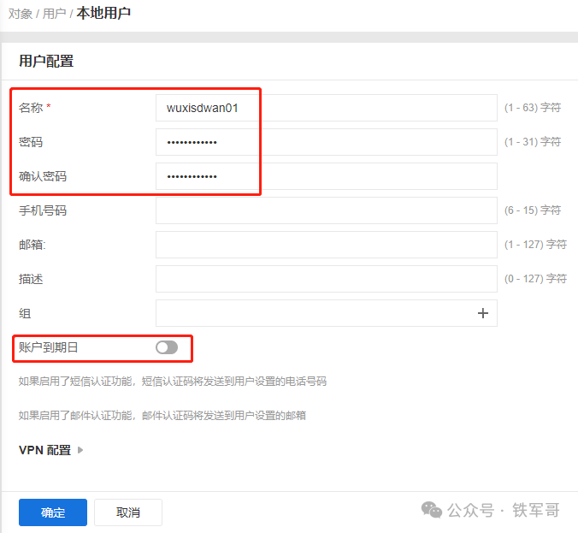Viewport: 578px width, 533px height.
Task: Click the (1 - 63) 字符 hint
Action: [x=533, y=107]
